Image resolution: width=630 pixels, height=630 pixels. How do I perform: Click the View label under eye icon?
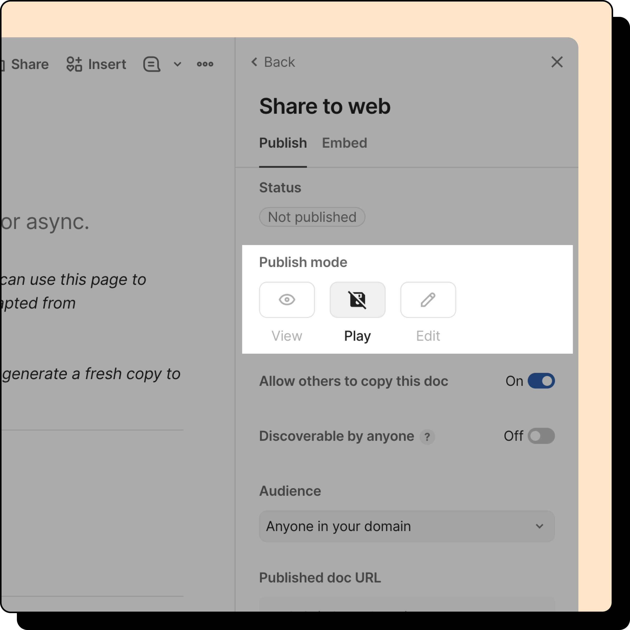tap(287, 335)
